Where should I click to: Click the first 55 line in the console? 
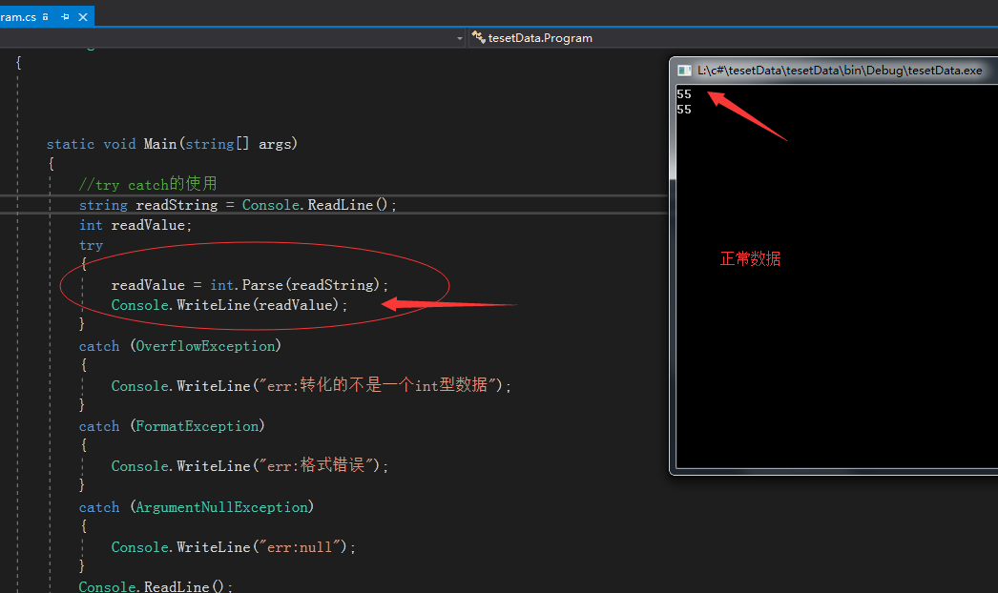coord(683,94)
